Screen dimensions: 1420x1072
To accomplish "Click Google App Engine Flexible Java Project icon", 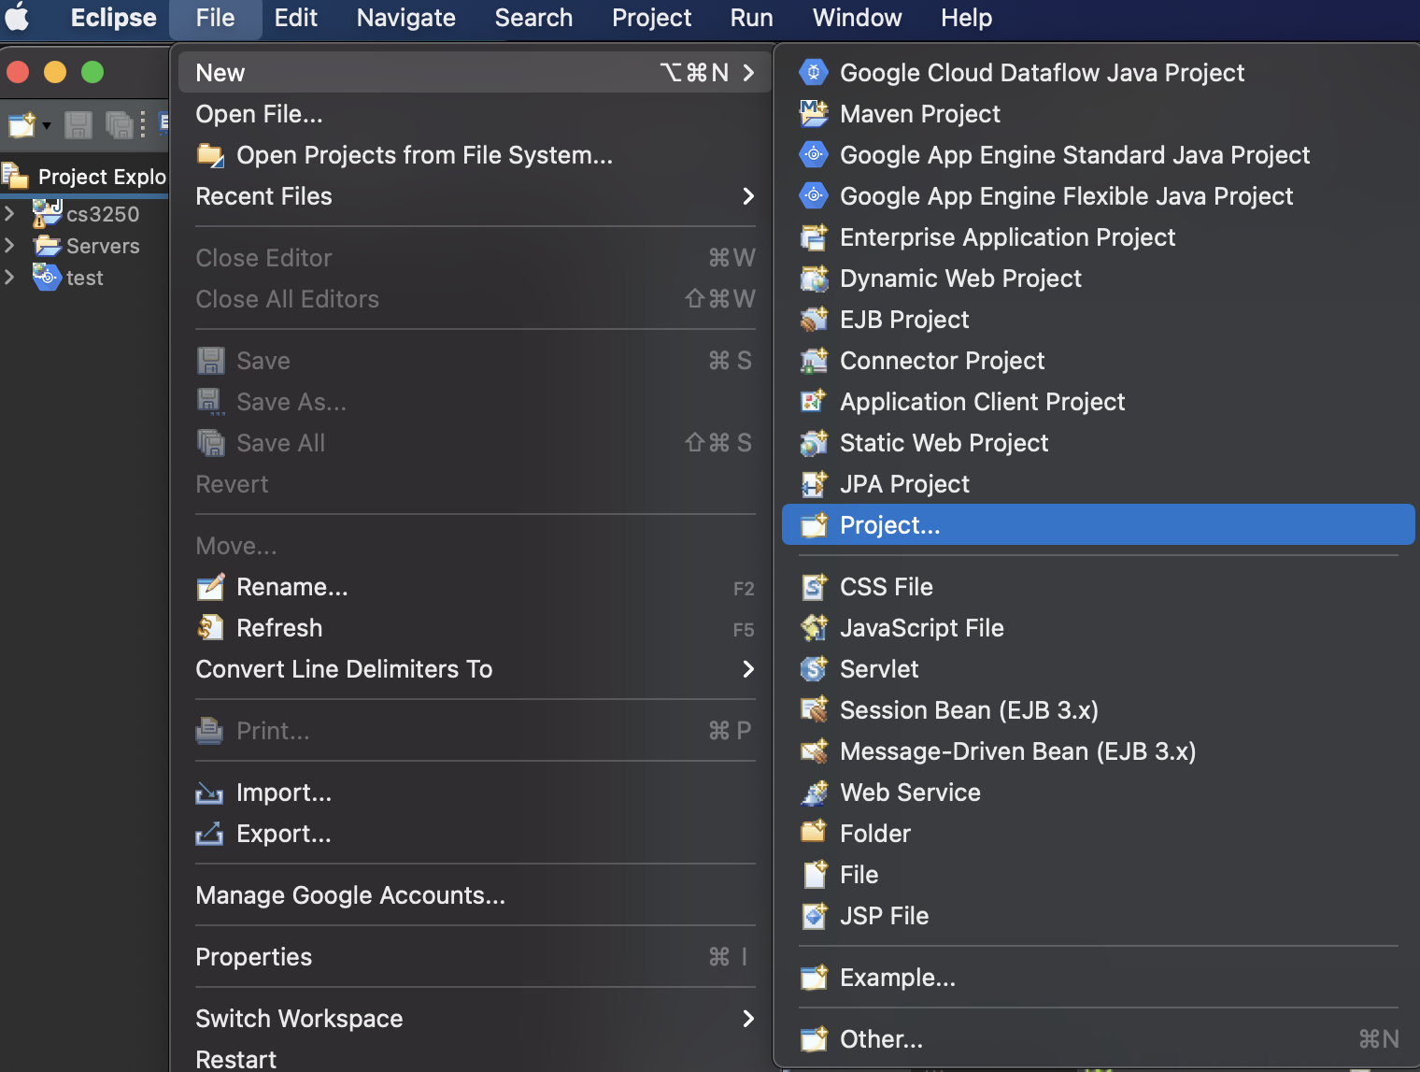I will [814, 195].
